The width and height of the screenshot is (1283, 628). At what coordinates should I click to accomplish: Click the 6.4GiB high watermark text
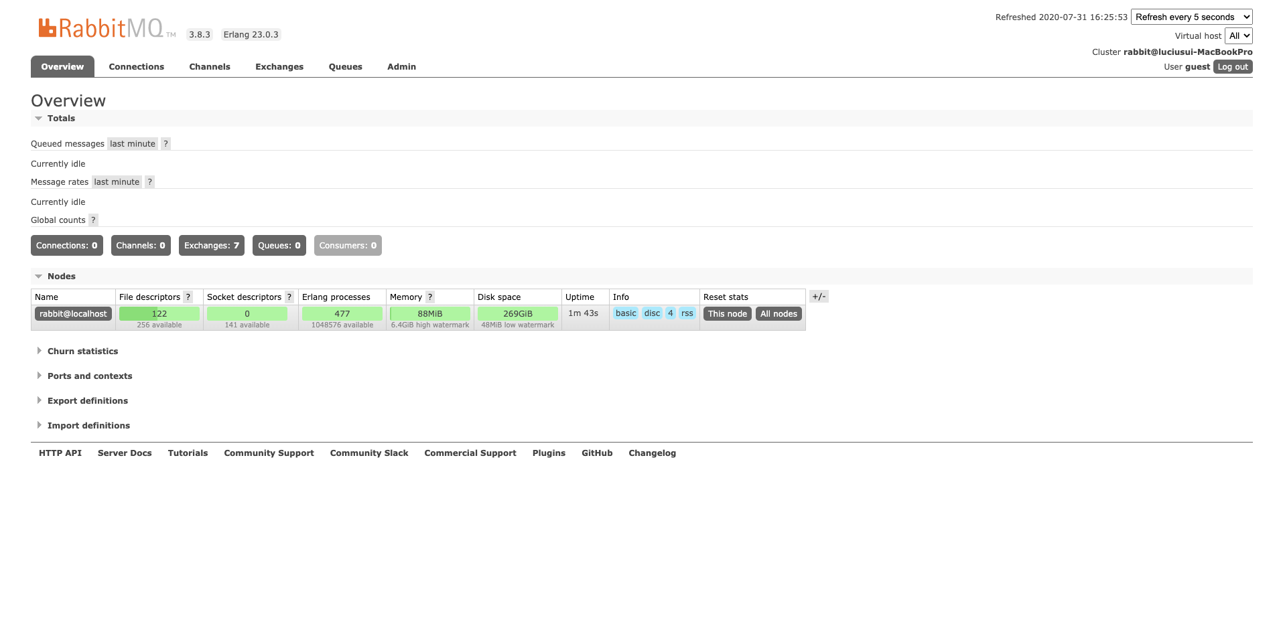point(430,325)
